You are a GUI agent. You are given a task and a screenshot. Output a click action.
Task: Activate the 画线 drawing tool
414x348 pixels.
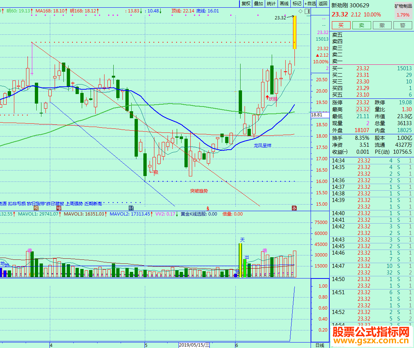click(284, 4)
